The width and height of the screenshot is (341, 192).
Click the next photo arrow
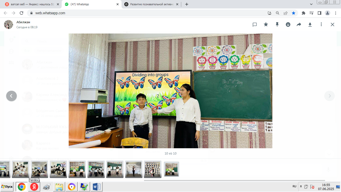tap(330, 96)
